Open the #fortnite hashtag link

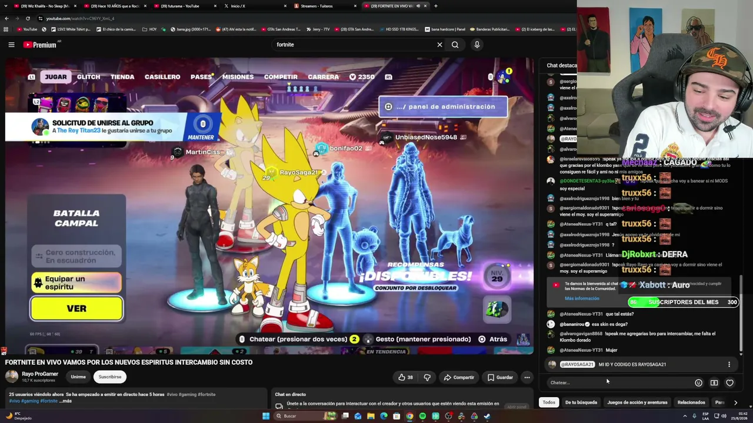coord(49,401)
